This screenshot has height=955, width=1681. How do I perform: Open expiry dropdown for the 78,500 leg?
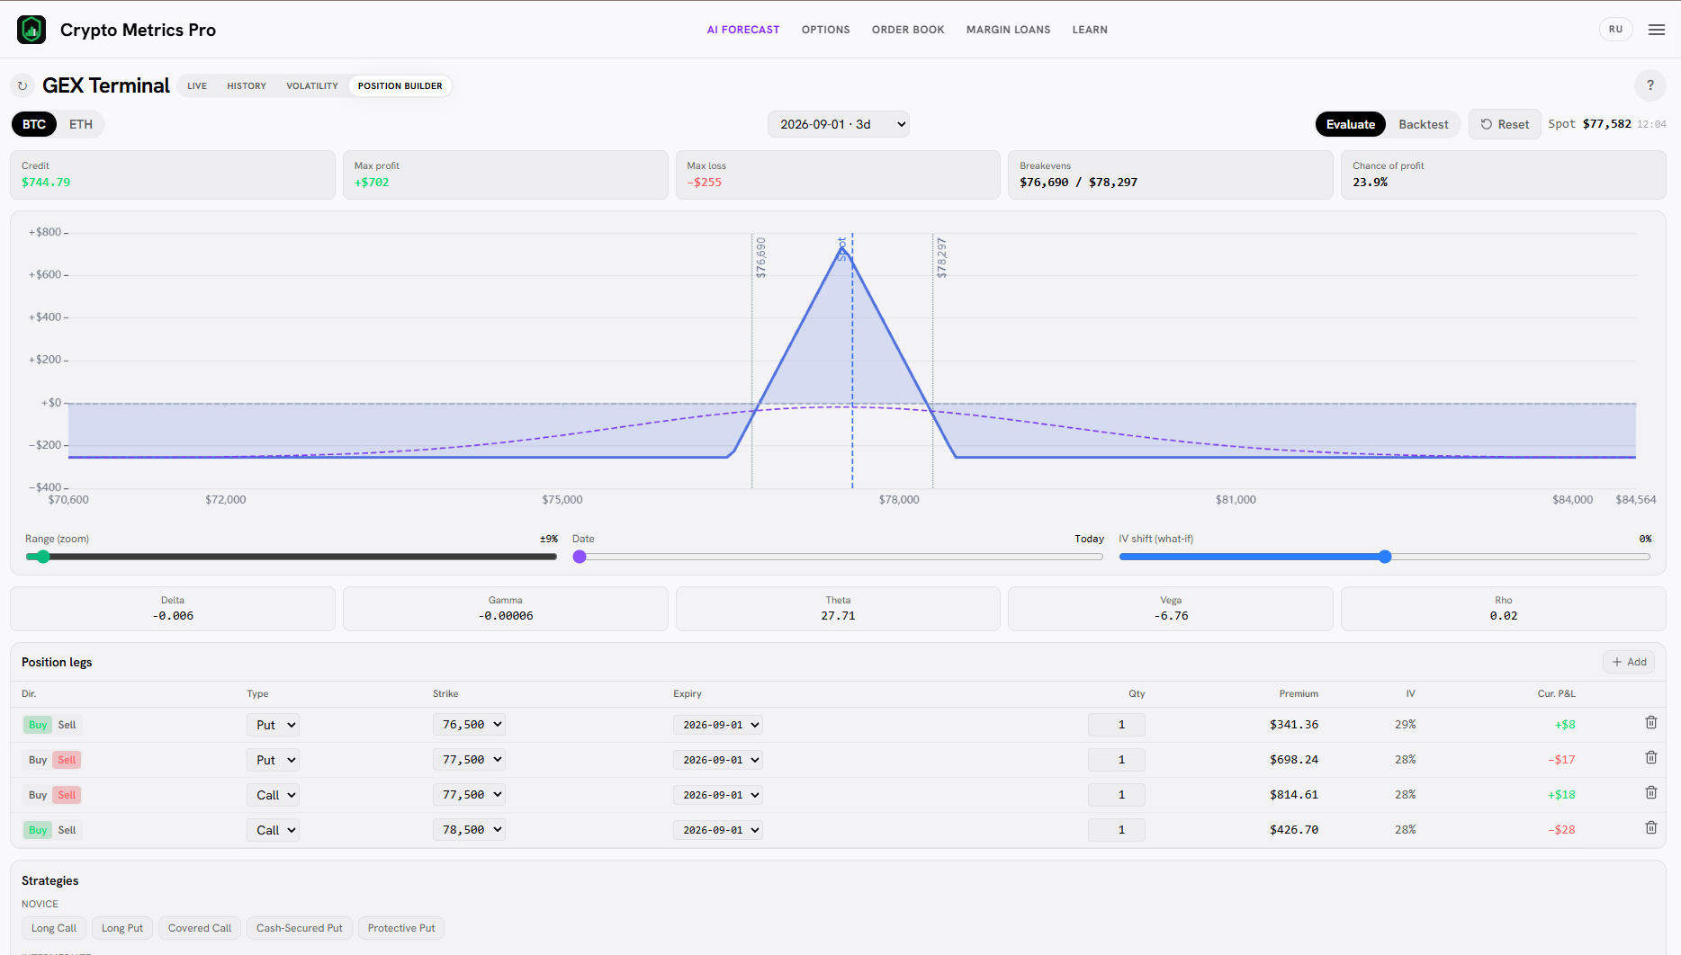coord(718,830)
